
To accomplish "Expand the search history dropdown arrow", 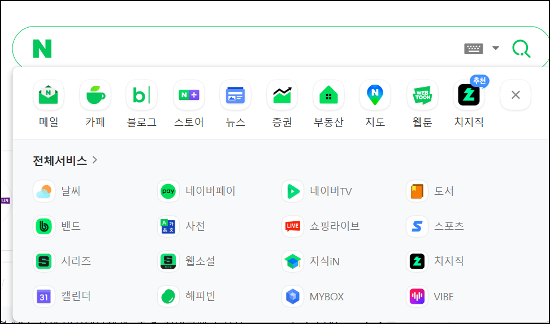I will 496,48.
